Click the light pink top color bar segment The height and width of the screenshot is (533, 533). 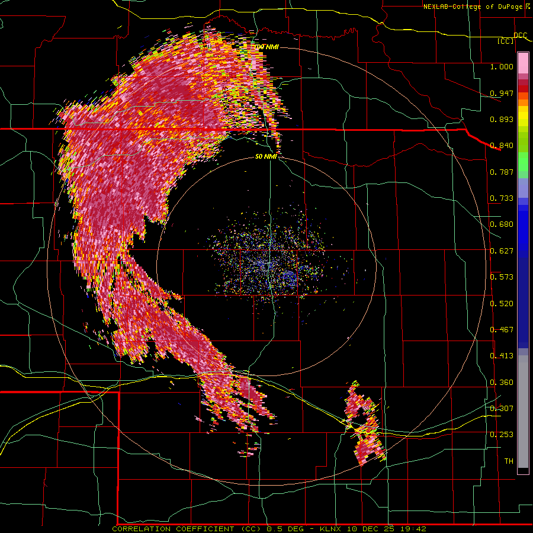(523, 63)
